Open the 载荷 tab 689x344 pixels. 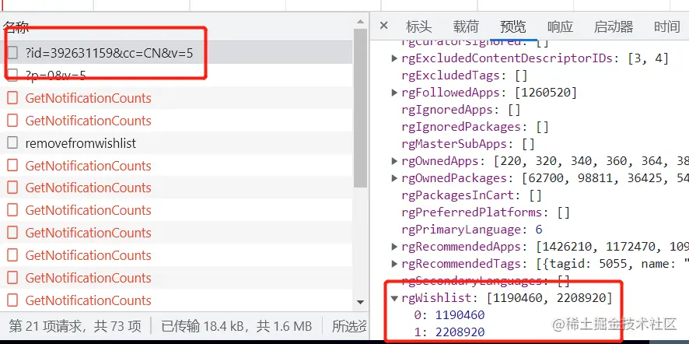tap(465, 26)
